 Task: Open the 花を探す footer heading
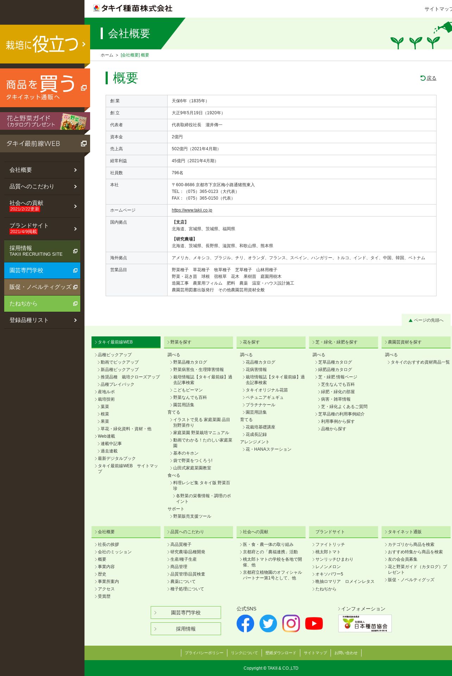click(271, 342)
